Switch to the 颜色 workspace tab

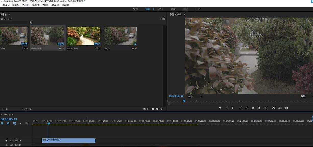tap(160, 9)
